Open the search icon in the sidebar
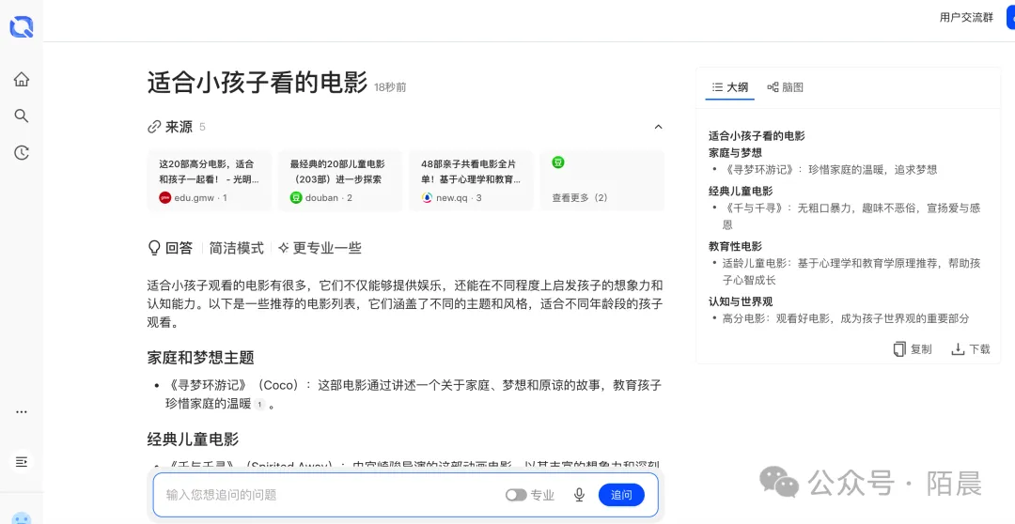Viewport: 1015px width, 524px height. [x=22, y=116]
